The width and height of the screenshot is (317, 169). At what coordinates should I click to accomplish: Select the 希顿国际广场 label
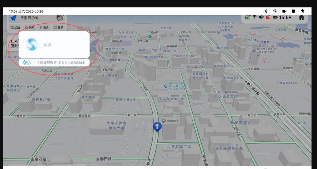[234, 78]
